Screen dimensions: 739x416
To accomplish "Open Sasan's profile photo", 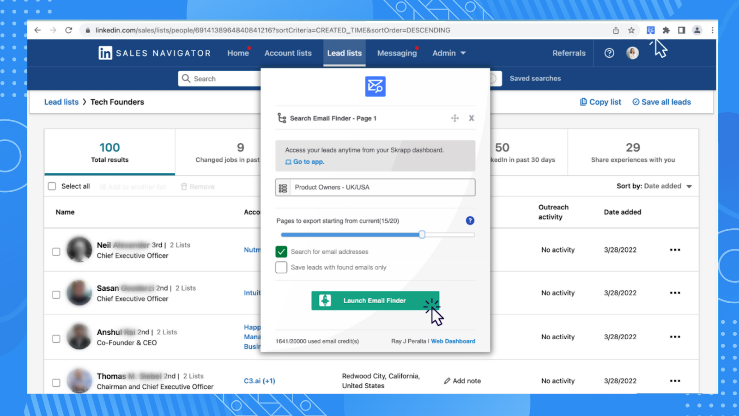I will tap(79, 293).
